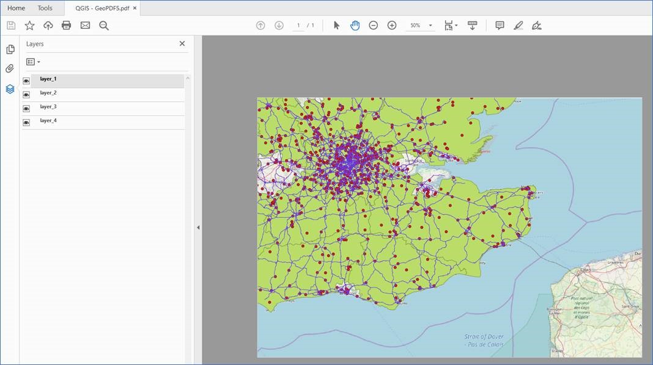Bookmark file with the star icon
The width and height of the screenshot is (653, 365).
coord(29,25)
